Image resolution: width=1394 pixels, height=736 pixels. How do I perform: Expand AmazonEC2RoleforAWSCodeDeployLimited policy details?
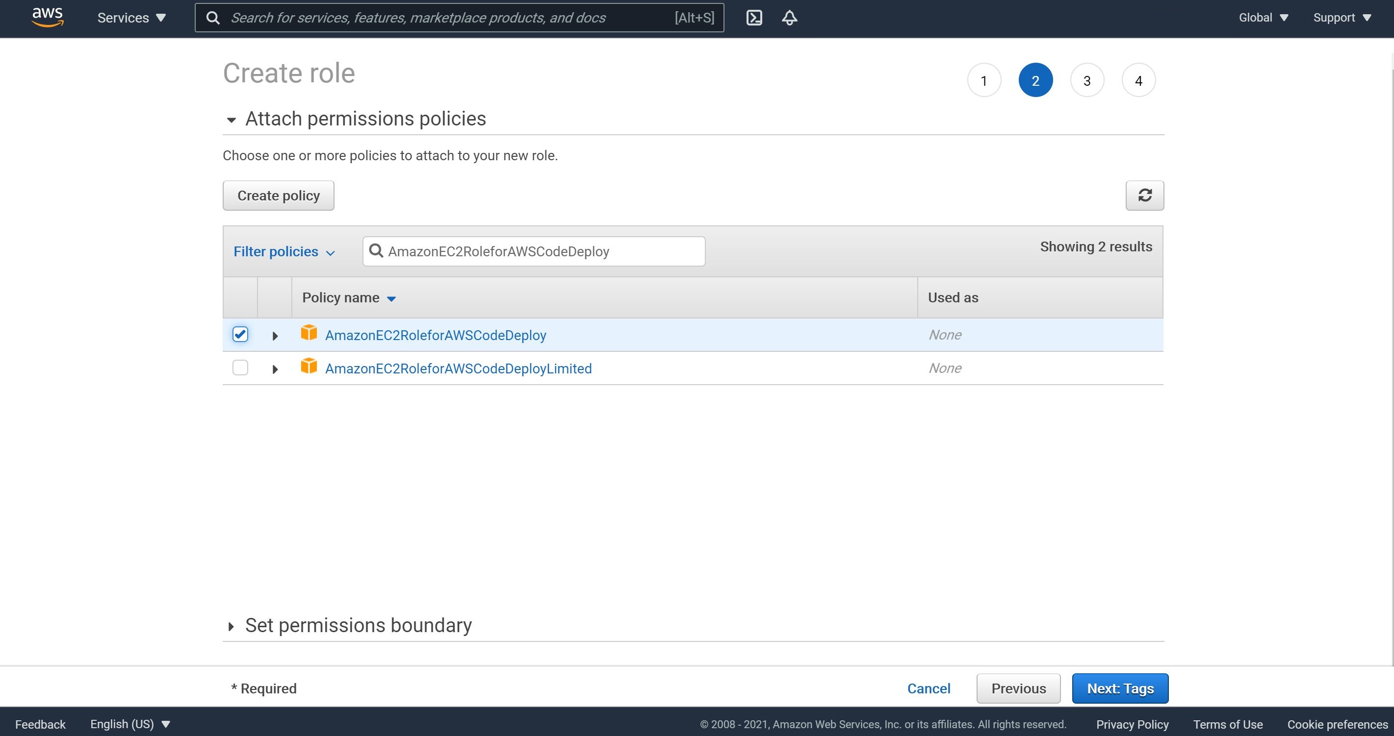click(275, 369)
